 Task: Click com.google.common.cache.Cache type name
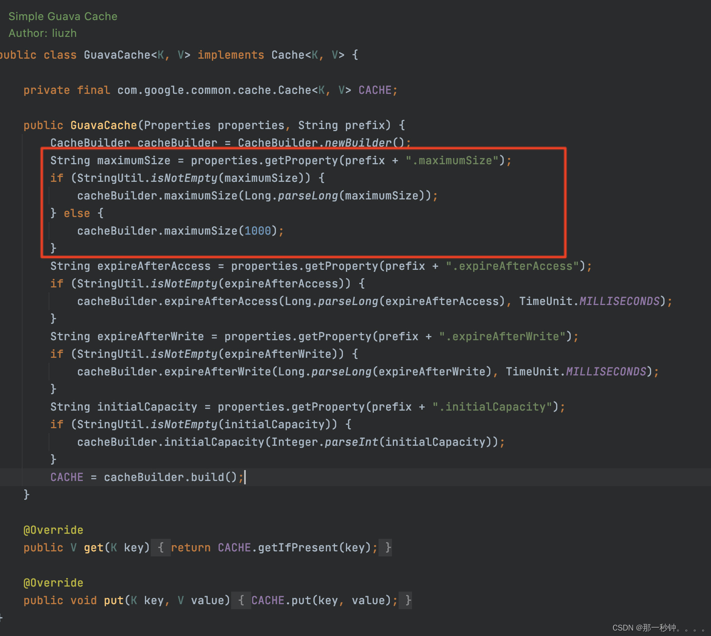pyautogui.click(x=214, y=90)
